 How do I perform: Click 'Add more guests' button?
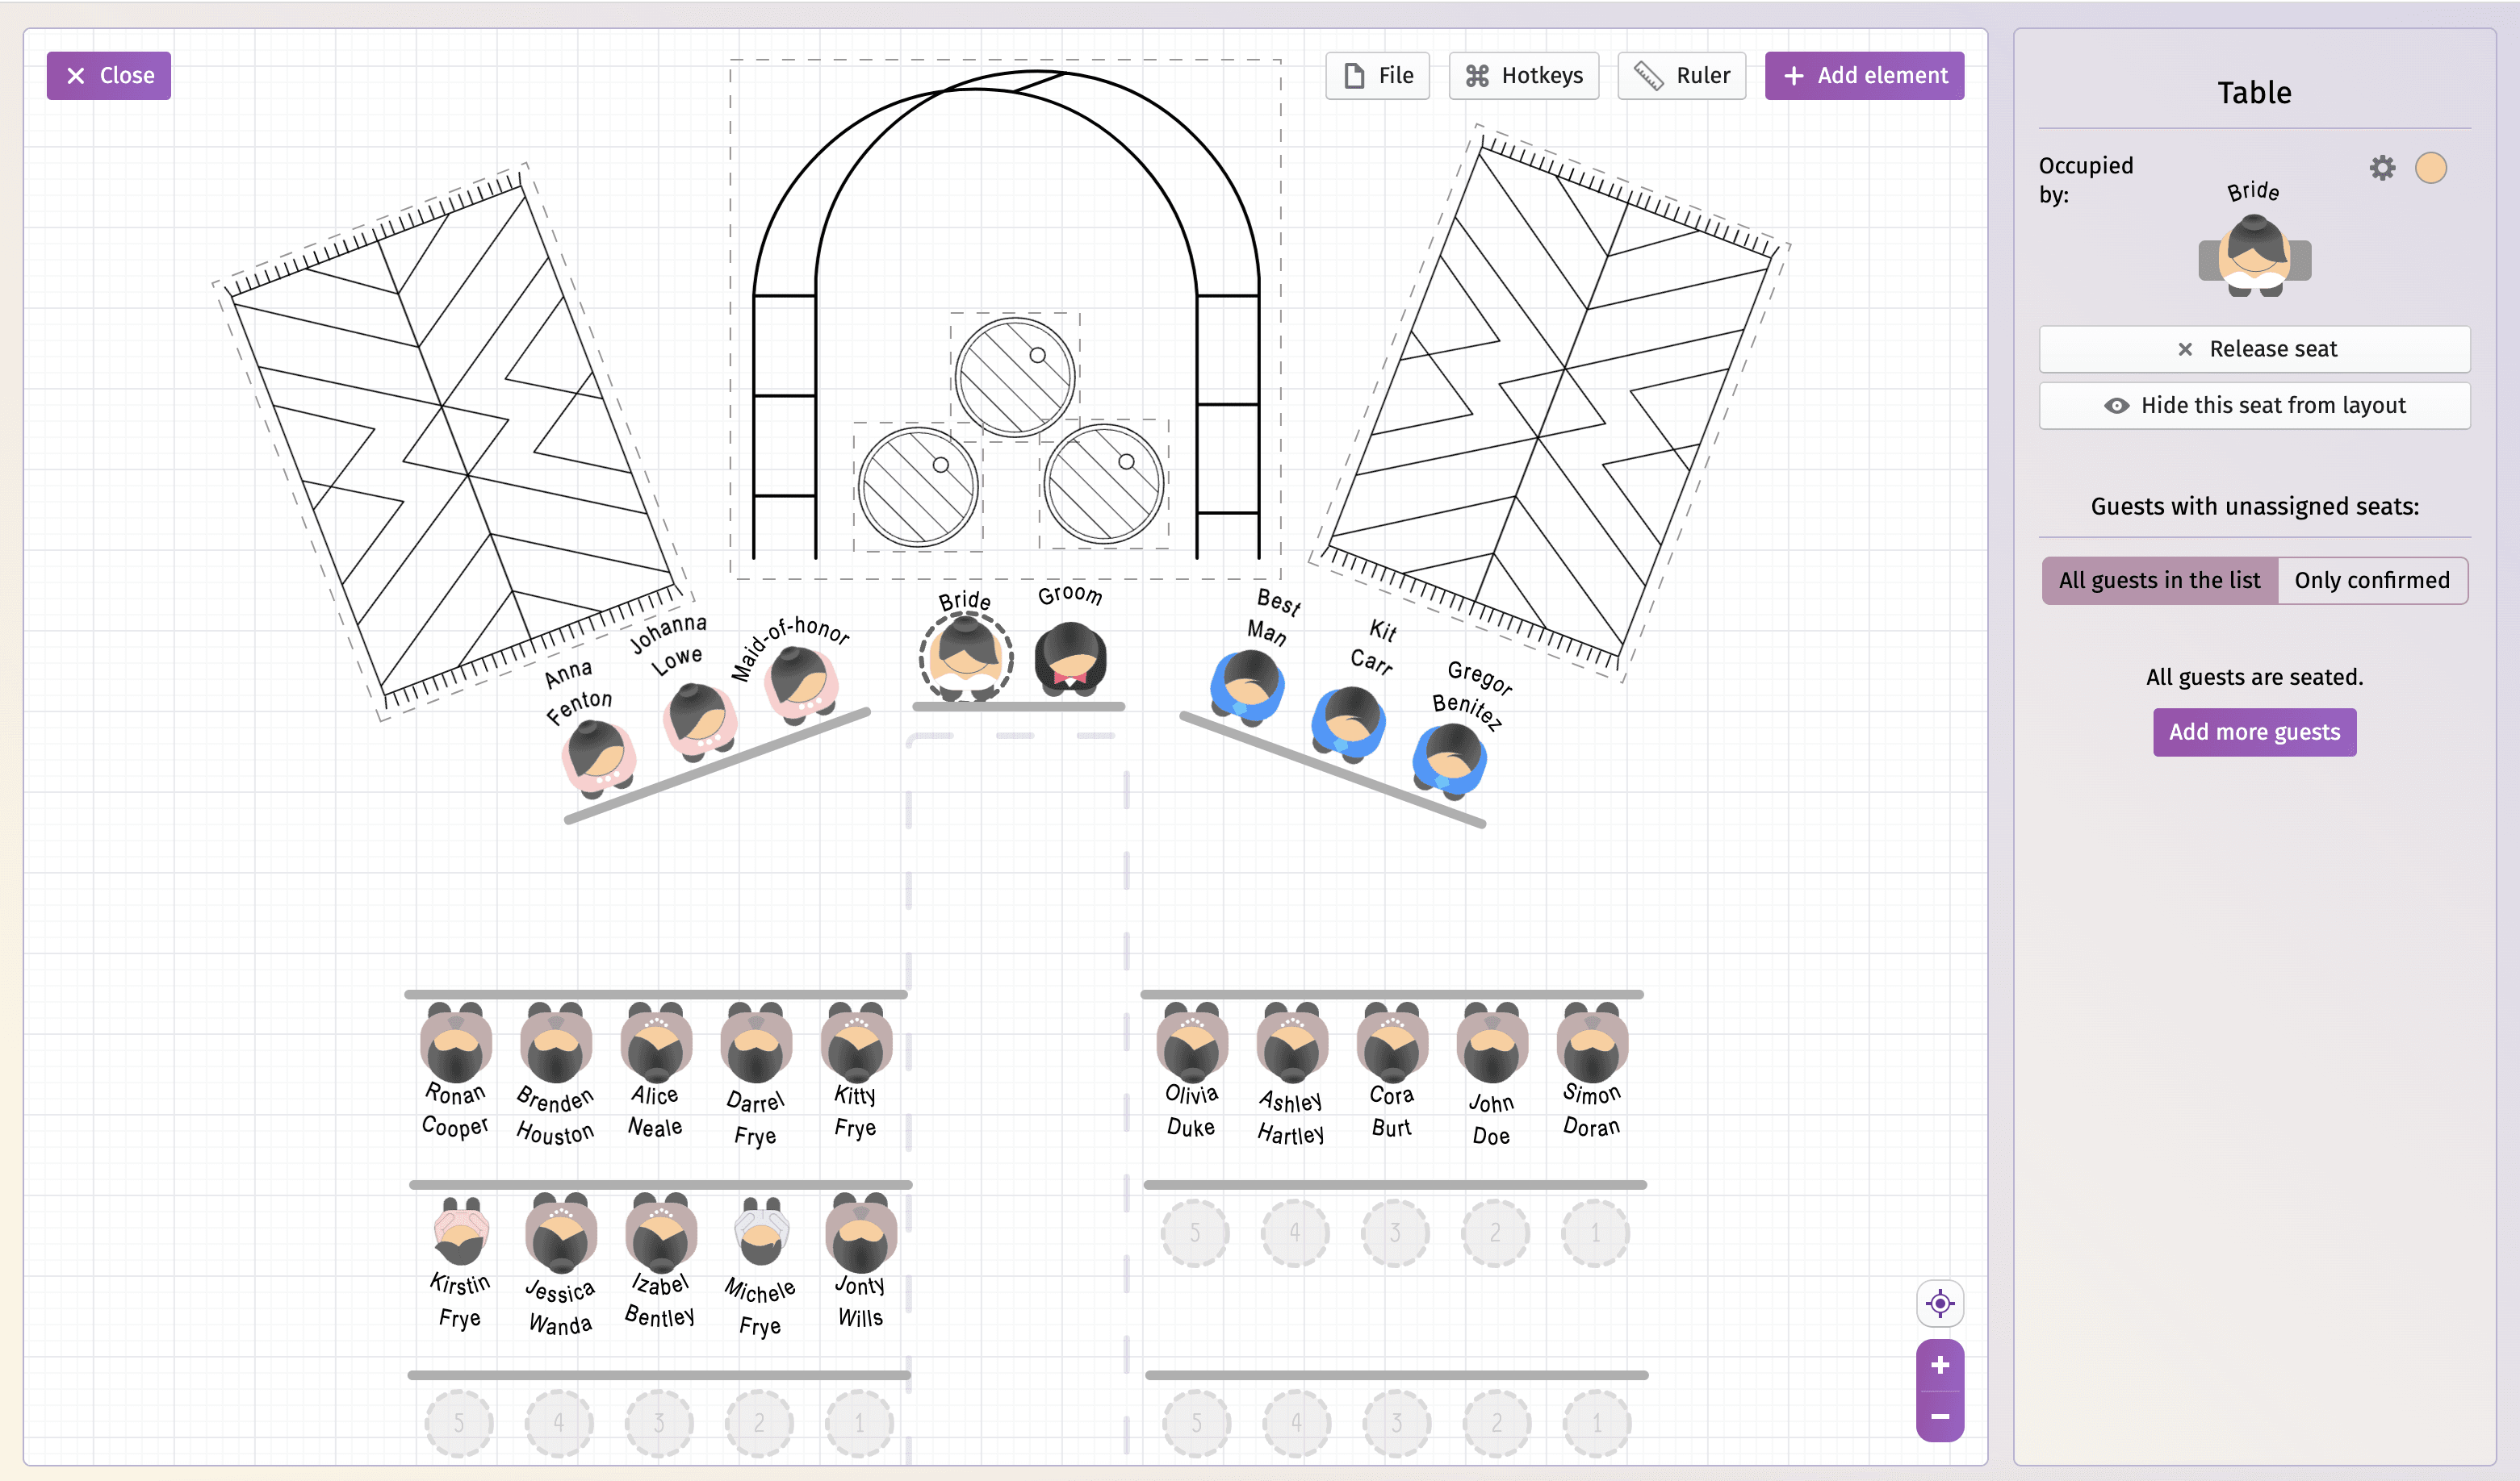point(2255,732)
